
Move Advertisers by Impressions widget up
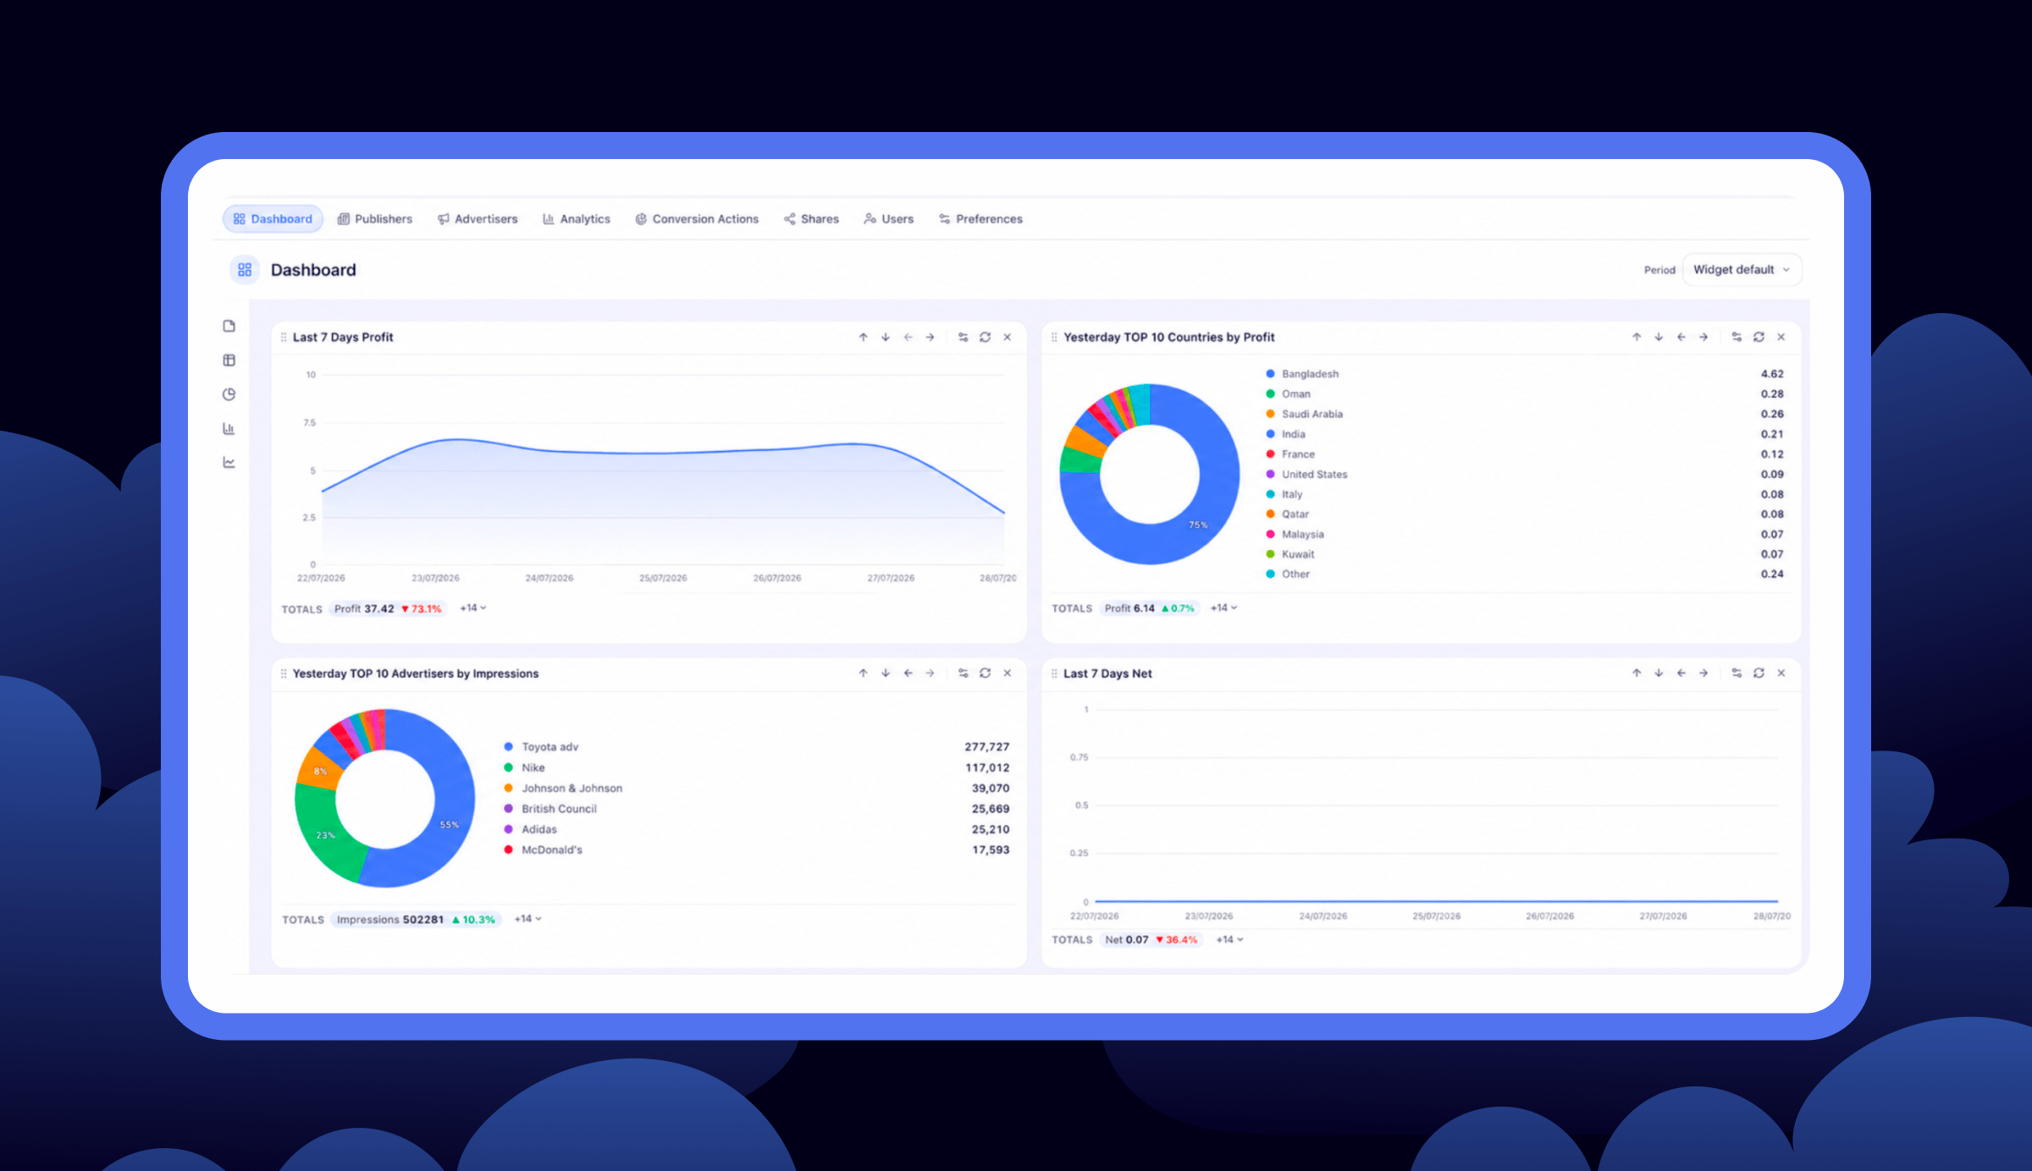point(863,673)
